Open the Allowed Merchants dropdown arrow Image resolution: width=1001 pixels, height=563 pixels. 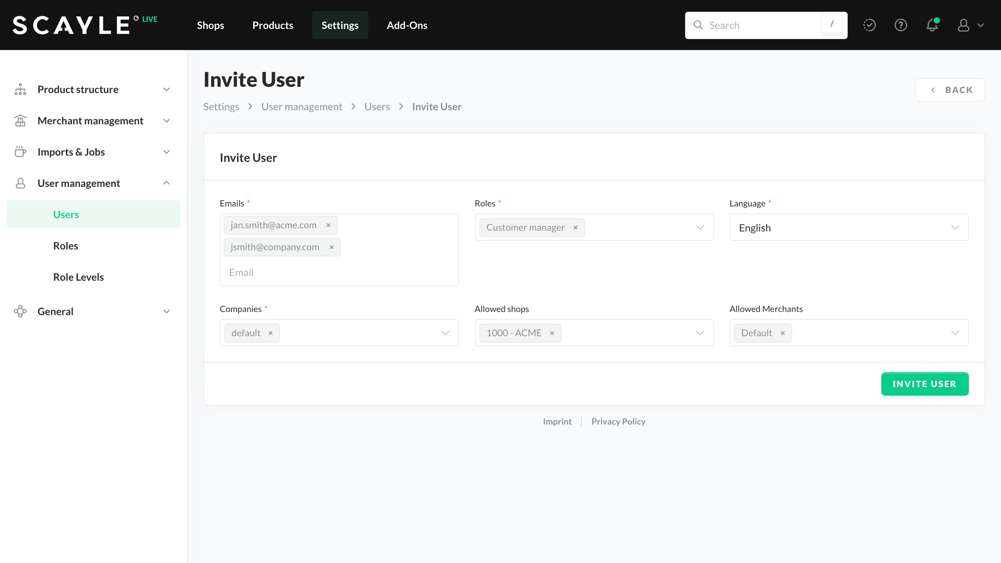pyautogui.click(x=955, y=333)
